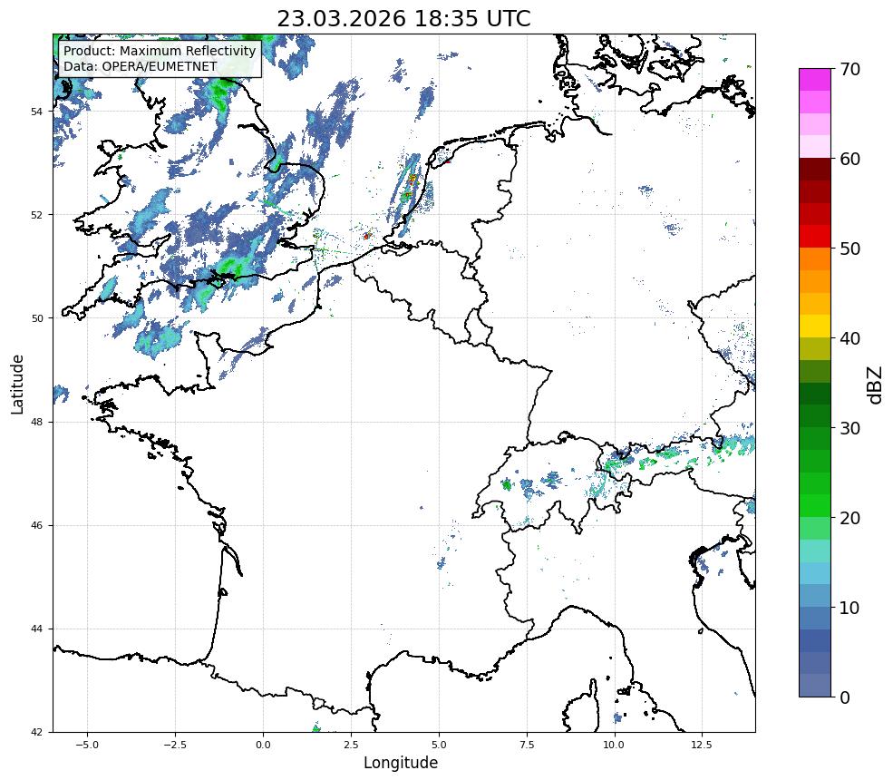This screenshot has height=780, width=893.
Task: Click the latitude tick label 52
Action: coord(36,215)
